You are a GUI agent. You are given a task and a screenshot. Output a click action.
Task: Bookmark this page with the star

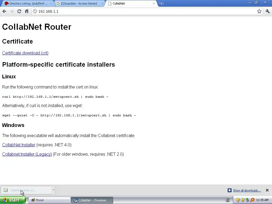(259, 11)
